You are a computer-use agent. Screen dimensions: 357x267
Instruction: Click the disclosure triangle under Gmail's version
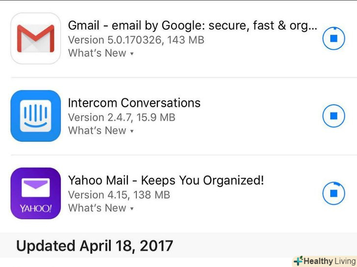click(x=132, y=54)
